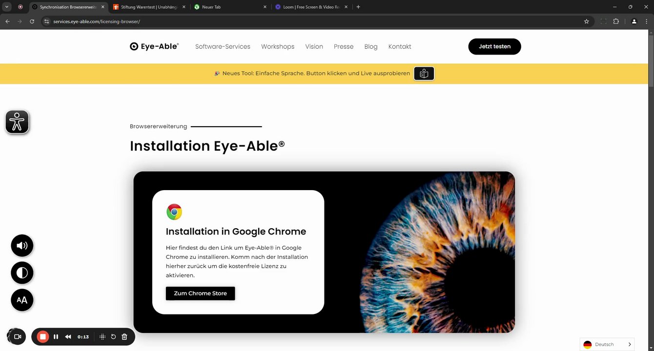Open the Chrome profile icon
The width and height of the screenshot is (654, 351).
[x=634, y=21]
